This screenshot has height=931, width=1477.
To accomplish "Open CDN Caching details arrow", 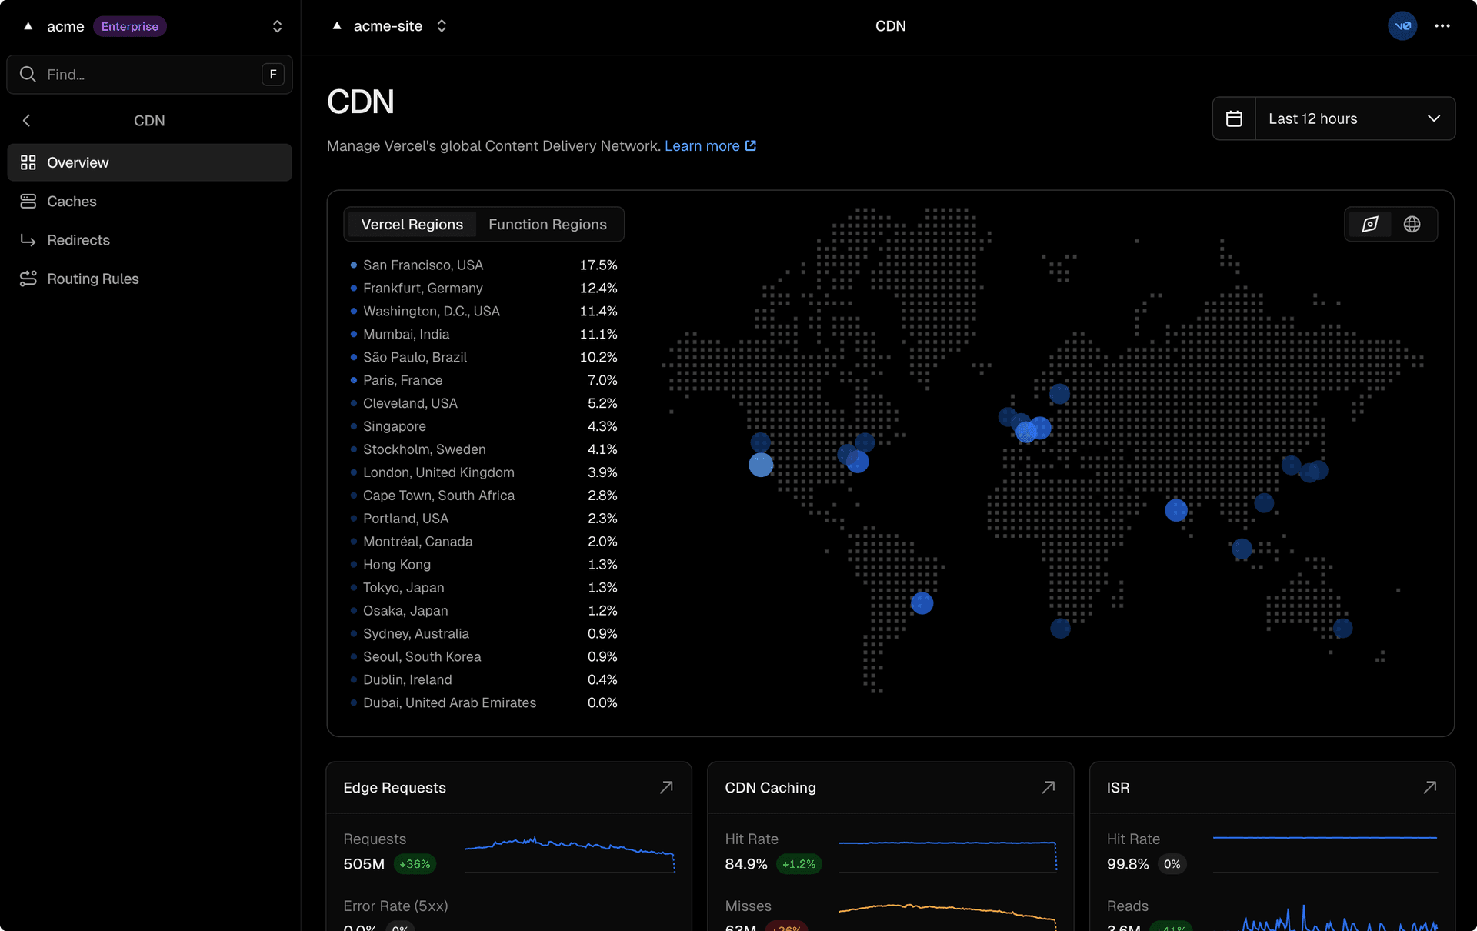I will (1048, 787).
